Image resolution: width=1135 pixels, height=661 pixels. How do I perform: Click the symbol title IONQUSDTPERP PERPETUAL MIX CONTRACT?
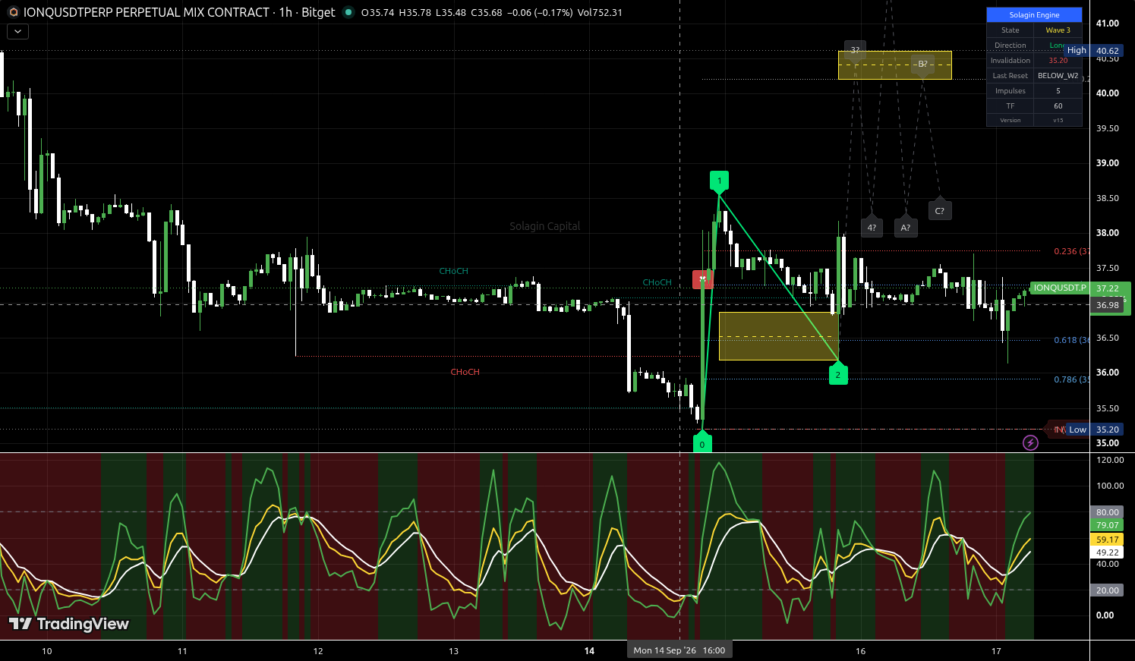147,12
